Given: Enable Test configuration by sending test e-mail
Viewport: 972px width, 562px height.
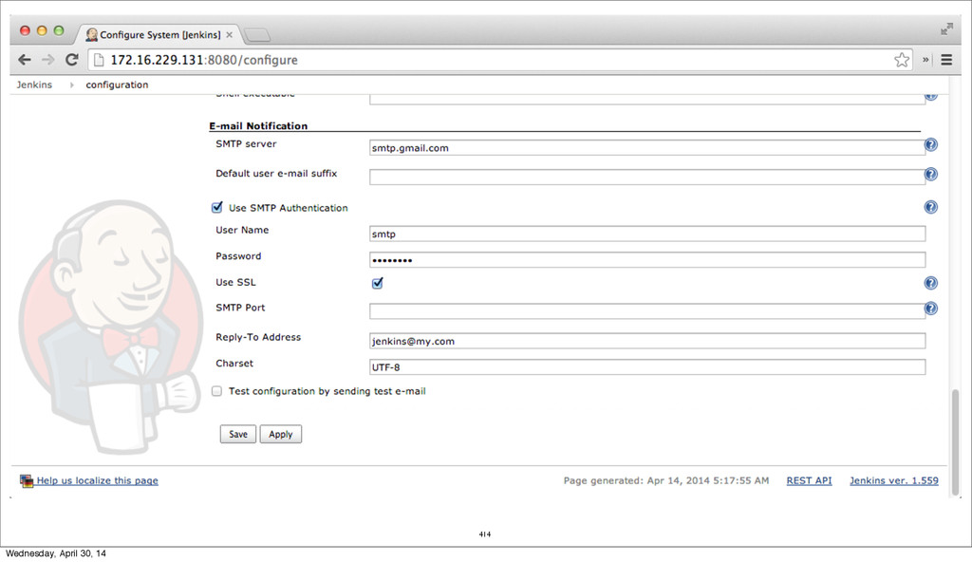Looking at the screenshot, I should (x=216, y=391).
